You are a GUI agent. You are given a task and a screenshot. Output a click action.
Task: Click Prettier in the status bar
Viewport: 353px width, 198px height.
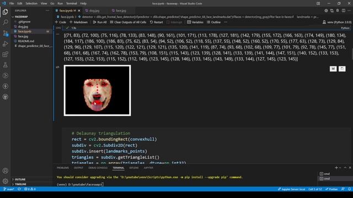coord(331,189)
